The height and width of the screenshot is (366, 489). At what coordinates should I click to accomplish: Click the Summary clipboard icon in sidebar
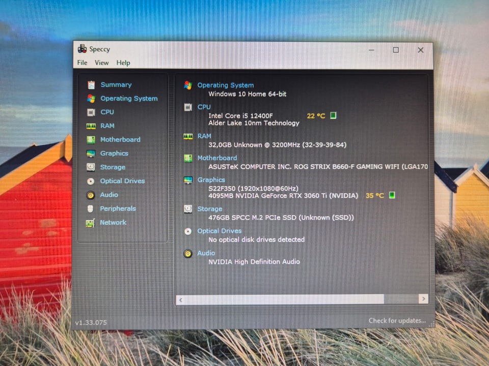pyautogui.click(x=91, y=85)
